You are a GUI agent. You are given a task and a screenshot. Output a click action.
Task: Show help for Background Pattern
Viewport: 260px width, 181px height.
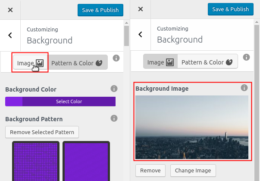pyautogui.click(x=114, y=118)
